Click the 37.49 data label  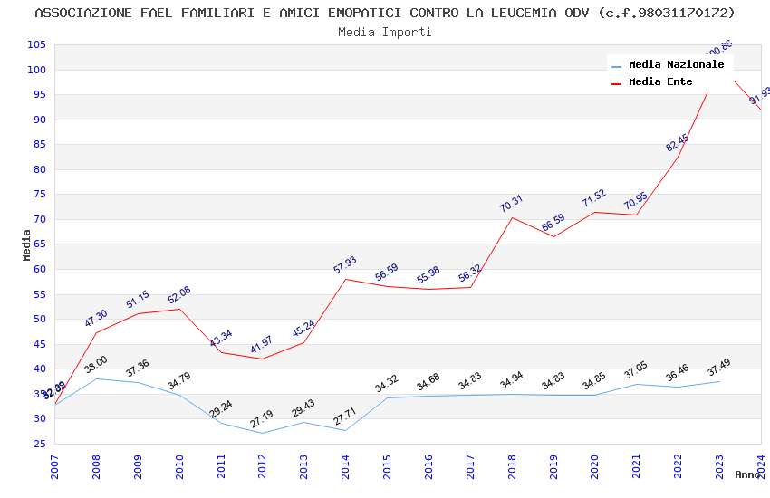[x=719, y=368]
